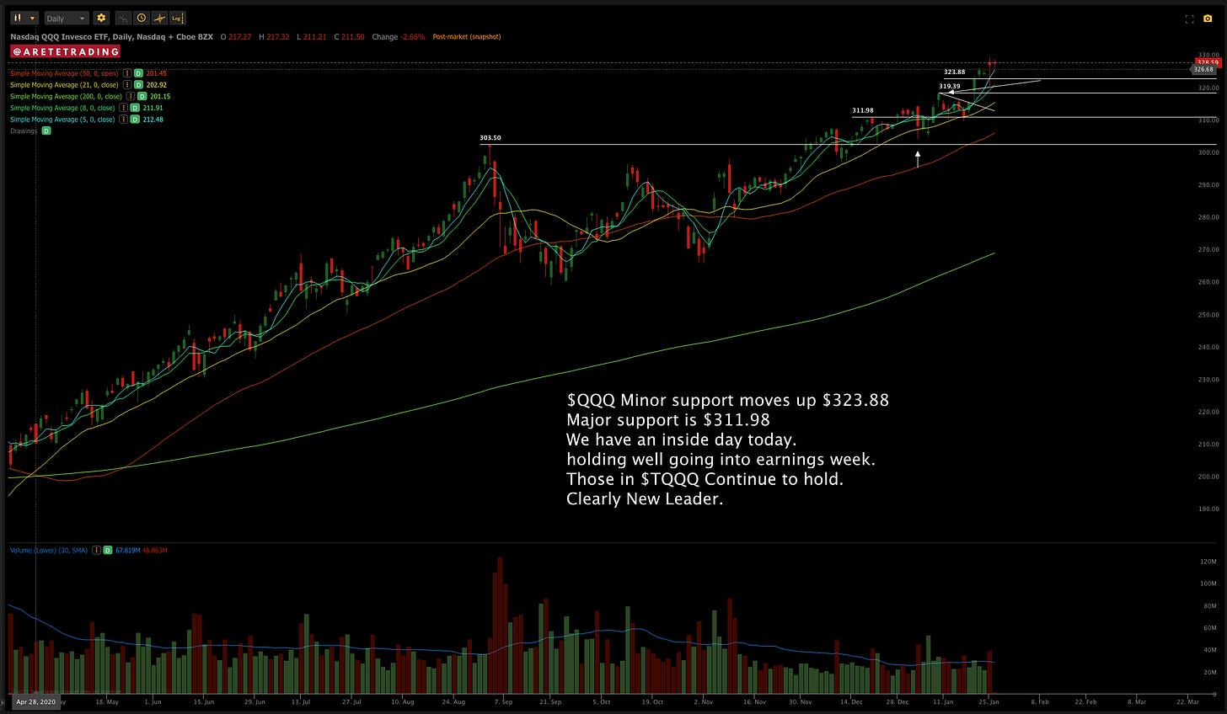Click the volume value 67.819M
This screenshot has width=1227, height=714.
[x=126, y=550]
